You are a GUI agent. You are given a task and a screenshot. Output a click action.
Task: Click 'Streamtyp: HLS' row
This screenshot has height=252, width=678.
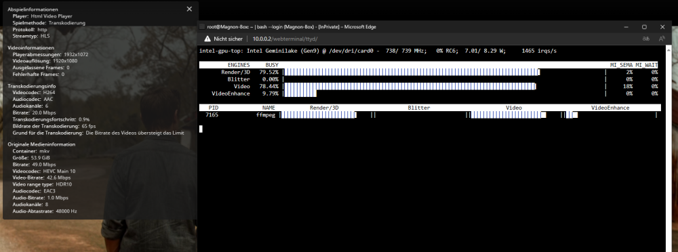pyautogui.click(x=31, y=37)
